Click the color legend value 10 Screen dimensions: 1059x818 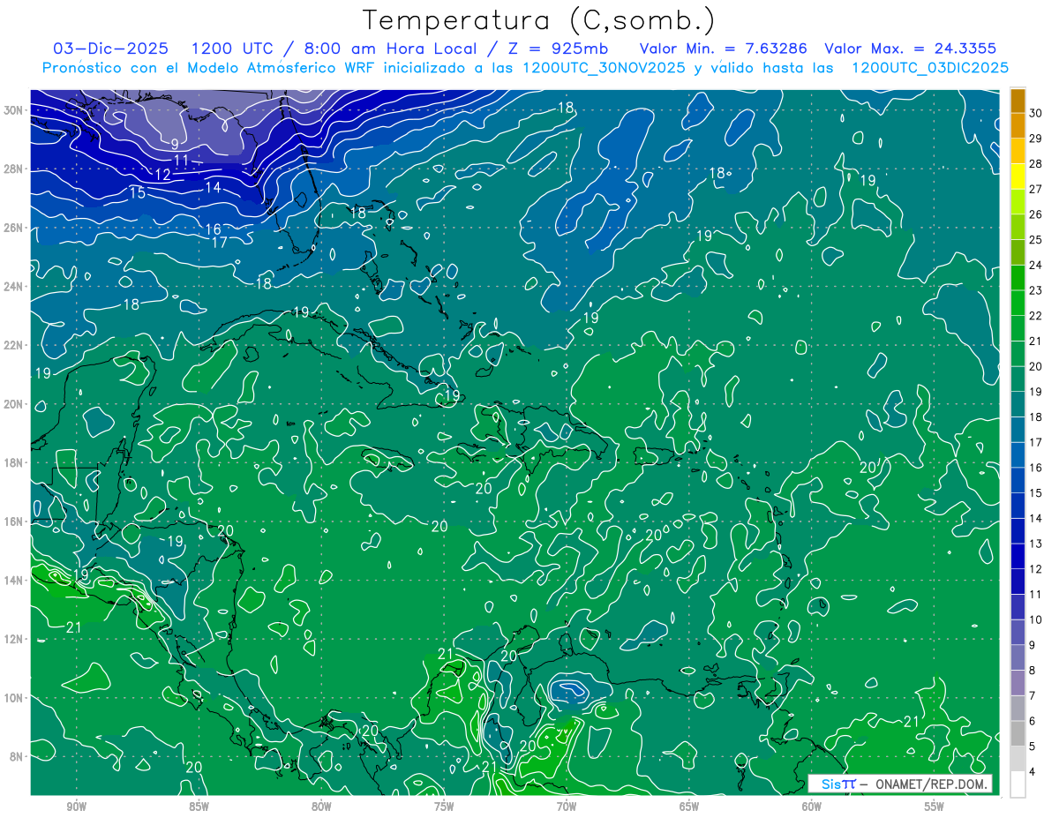click(1036, 619)
